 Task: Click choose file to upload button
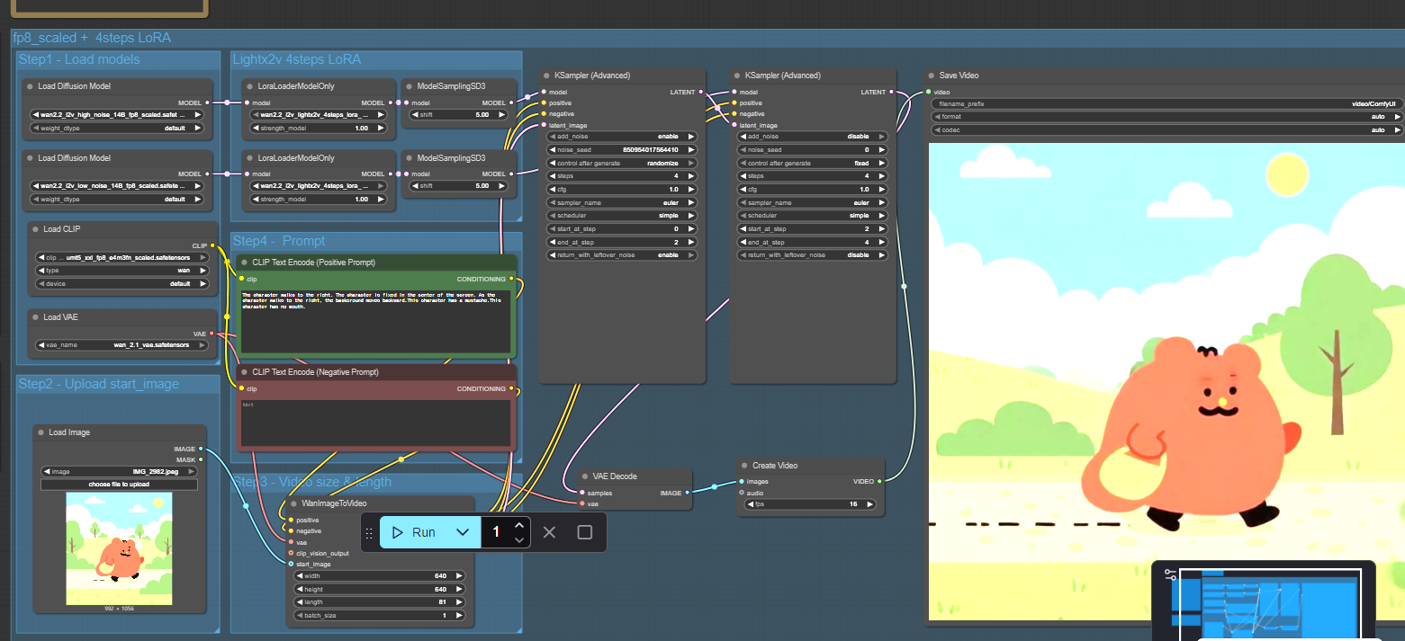coord(119,485)
